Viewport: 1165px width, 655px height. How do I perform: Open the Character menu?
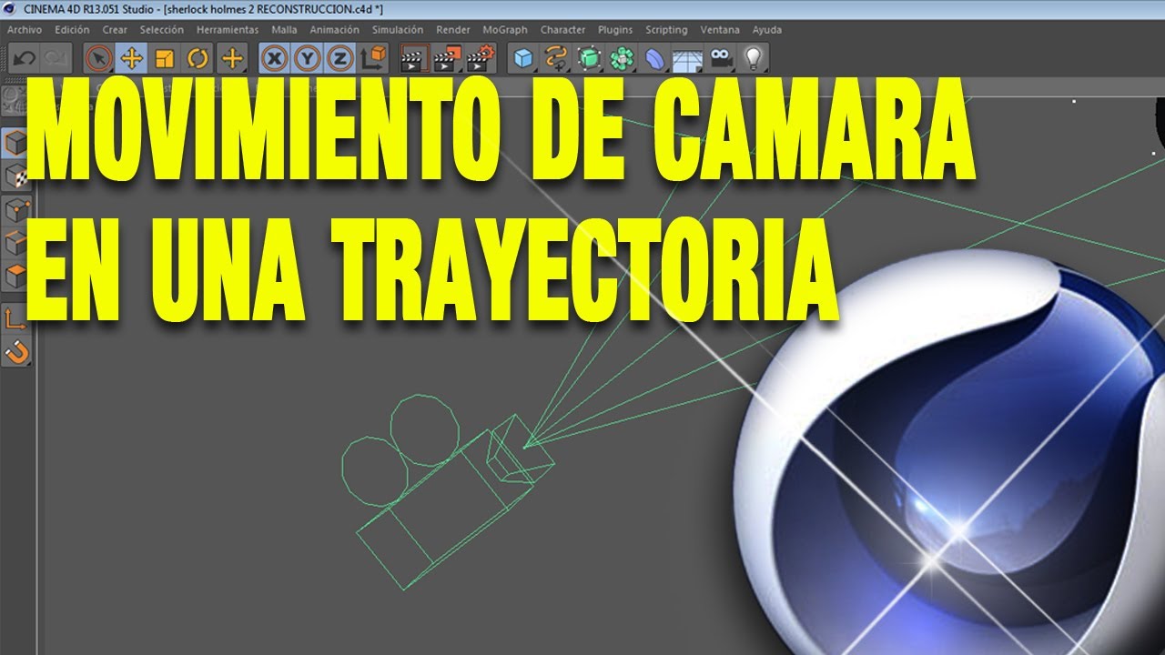pyautogui.click(x=562, y=30)
